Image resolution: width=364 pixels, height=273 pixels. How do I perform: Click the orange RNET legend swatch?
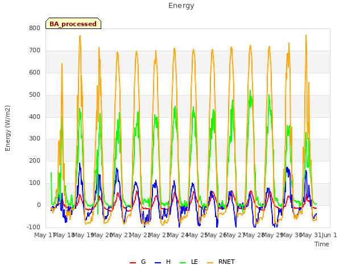click(x=210, y=263)
